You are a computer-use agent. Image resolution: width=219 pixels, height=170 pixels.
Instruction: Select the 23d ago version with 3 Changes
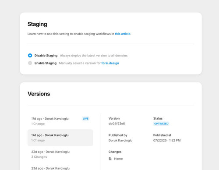[60, 154]
